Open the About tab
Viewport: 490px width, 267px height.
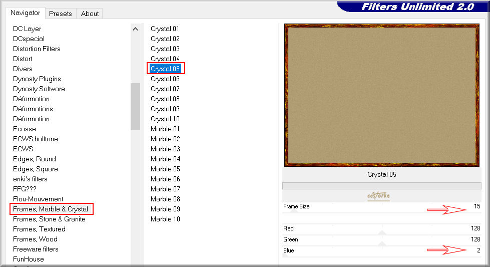point(90,14)
